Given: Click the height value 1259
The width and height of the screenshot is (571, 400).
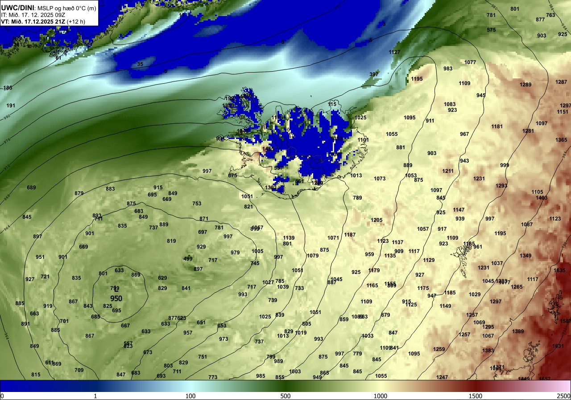Looking at the screenshot, I should (439, 349).
